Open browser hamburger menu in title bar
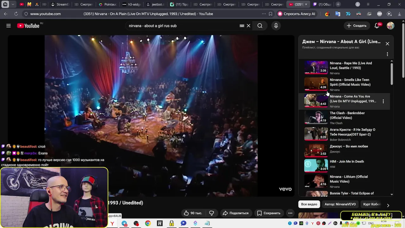The height and width of the screenshot is (228, 405). click(x=368, y=4)
